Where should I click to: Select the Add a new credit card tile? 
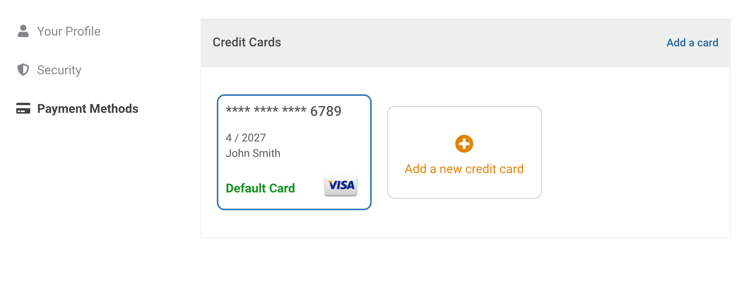point(465,152)
